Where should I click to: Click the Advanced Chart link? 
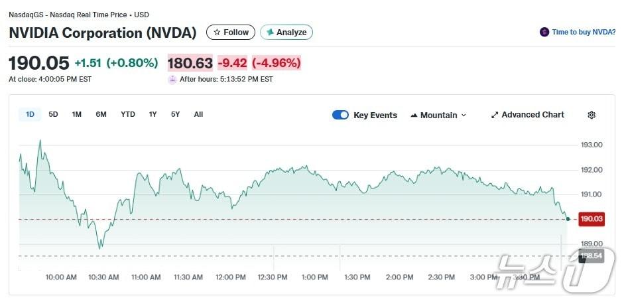532,115
